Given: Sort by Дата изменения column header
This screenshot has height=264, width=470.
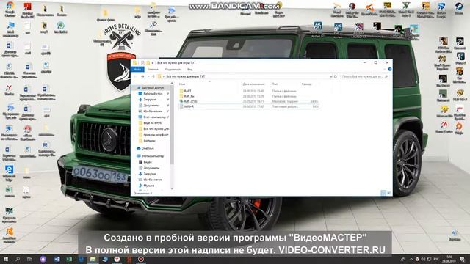Looking at the screenshot, I should (253, 84).
